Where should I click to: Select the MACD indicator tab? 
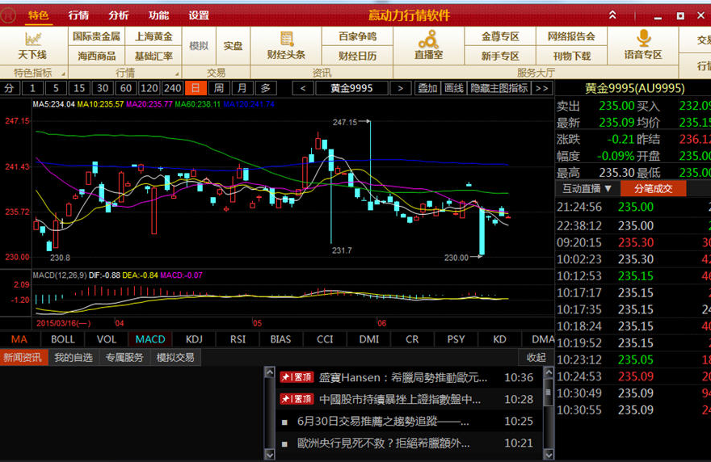click(x=150, y=339)
